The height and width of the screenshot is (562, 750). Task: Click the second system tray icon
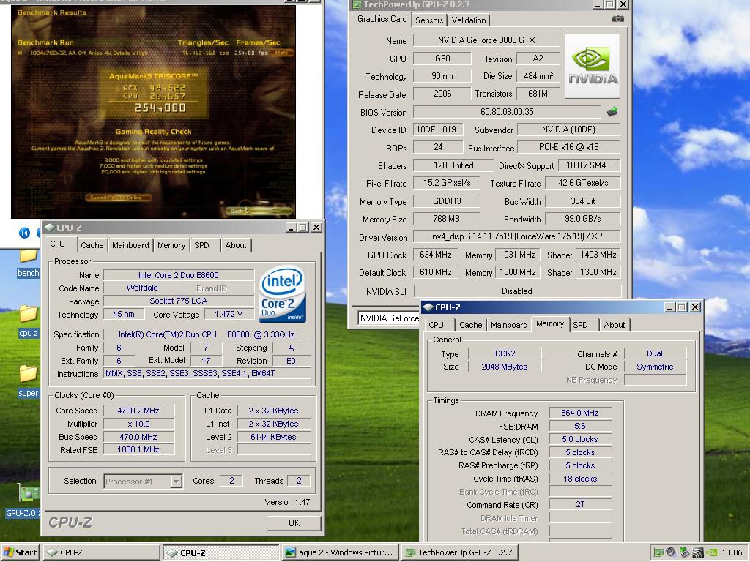click(671, 552)
